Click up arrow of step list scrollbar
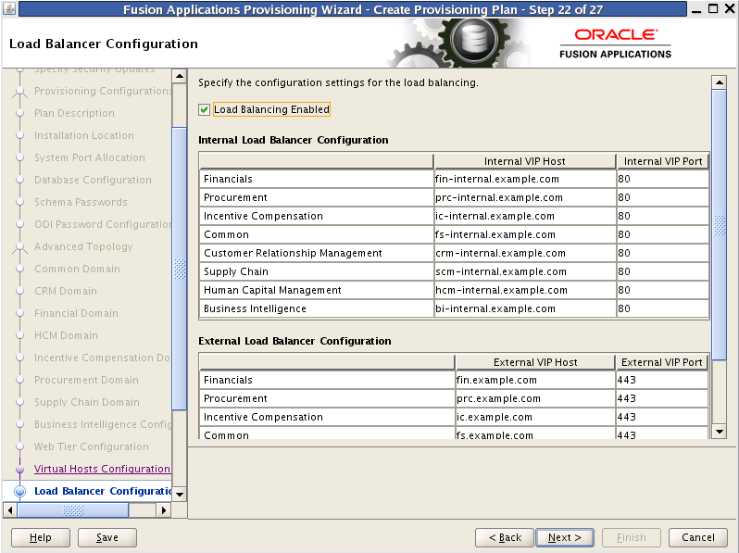This screenshot has width=739, height=553. (x=180, y=76)
